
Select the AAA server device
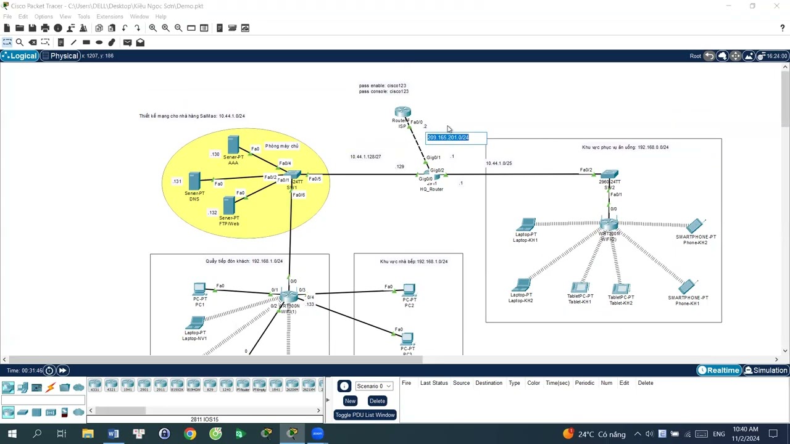(x=233, y=146)
